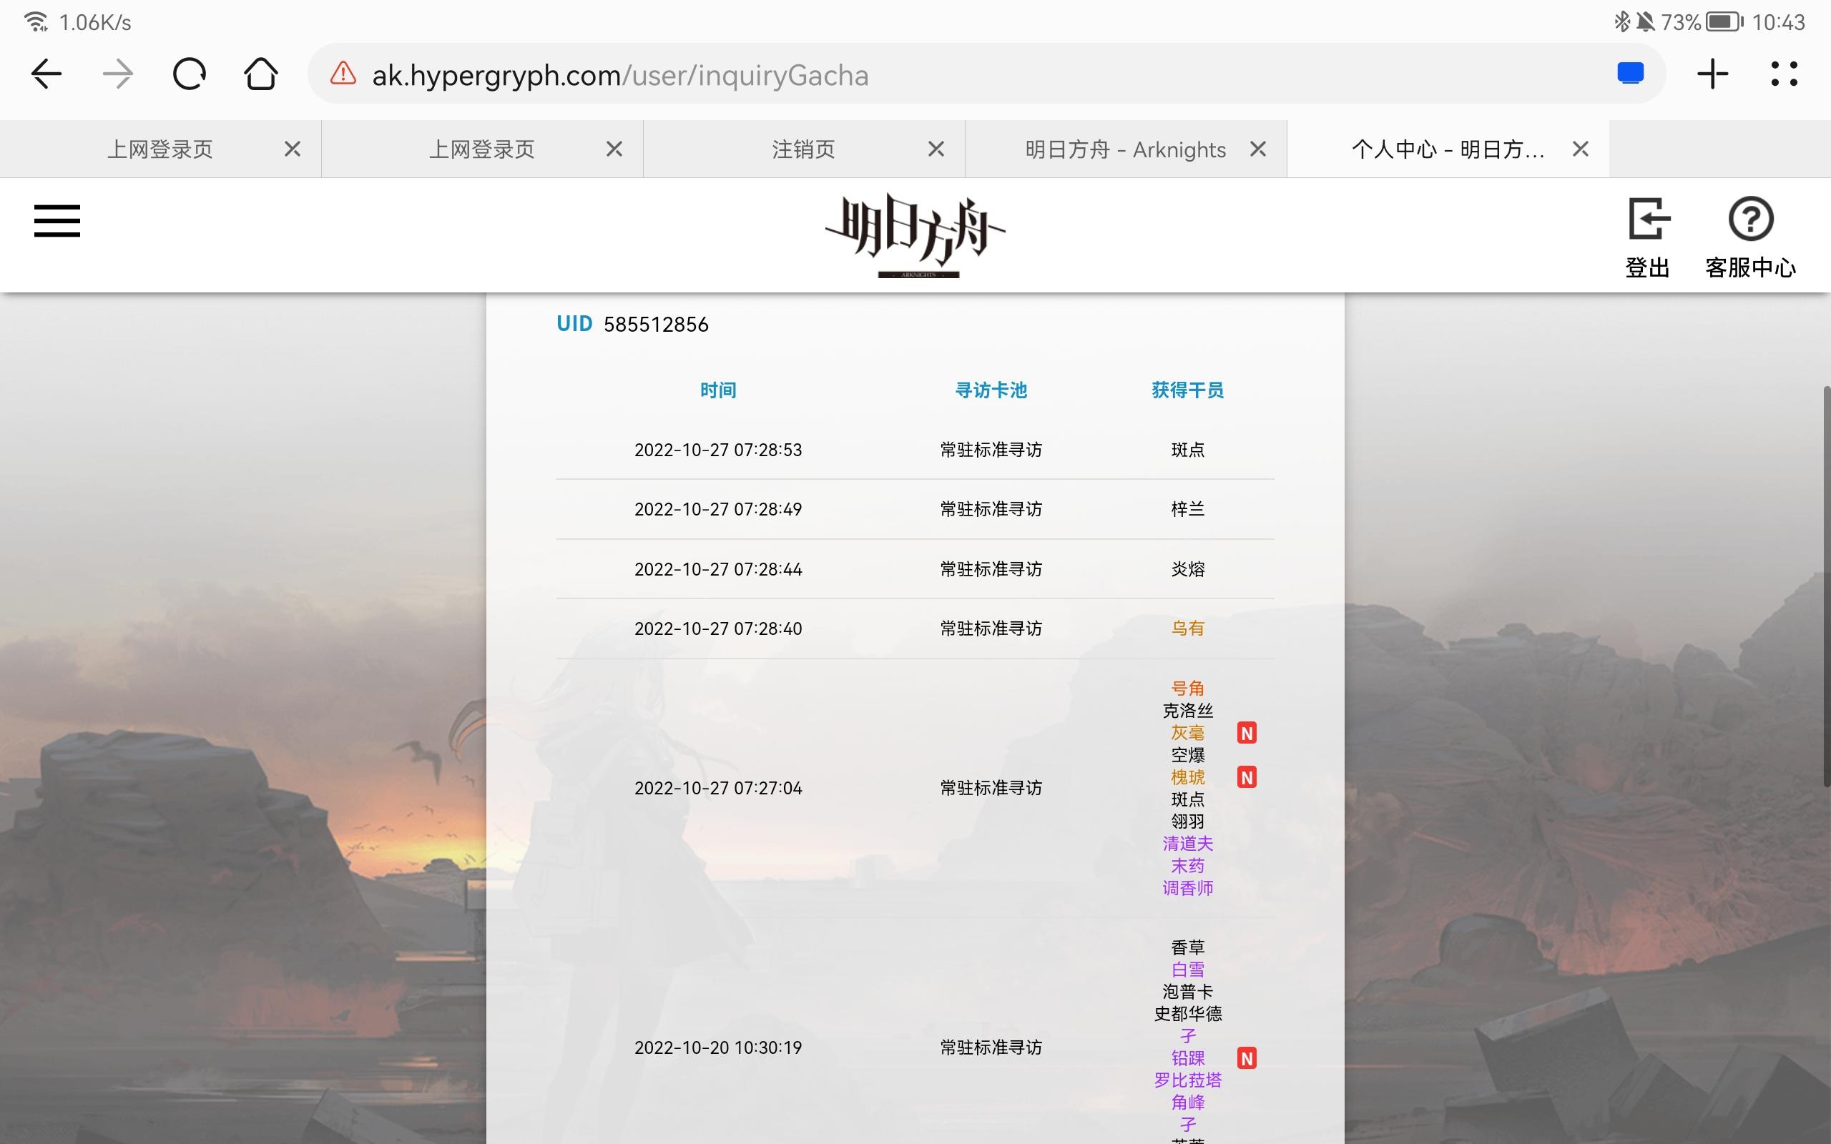
Task: Switch to the first 上网登录页 tab
Action: coord(159,149)
